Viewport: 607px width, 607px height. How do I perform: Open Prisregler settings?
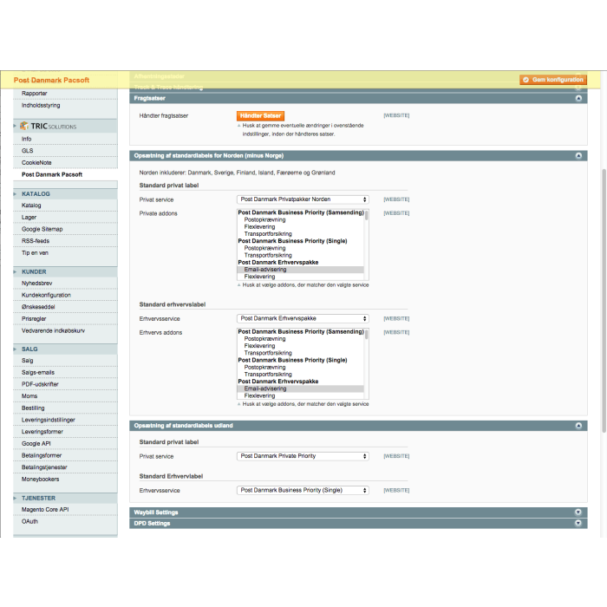(x=34, y=318)
